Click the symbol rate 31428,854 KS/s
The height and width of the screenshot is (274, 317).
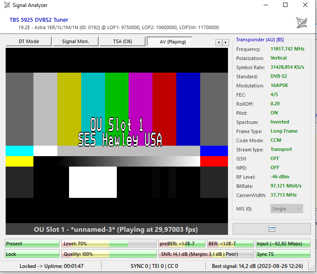(x=287, y=67)
